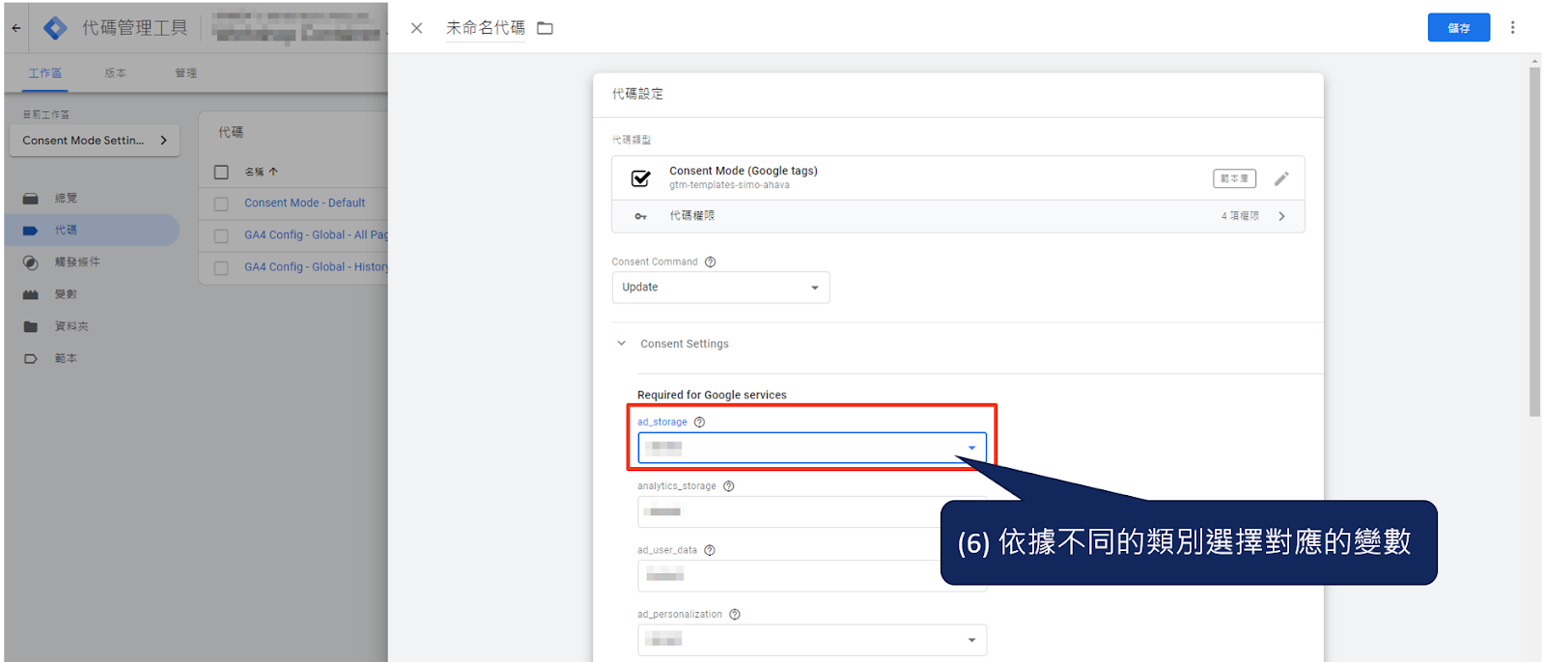1545x662 pixels.
Task: Expand 代碼權限 with the right chevron
Action: tap(1281, 216)
